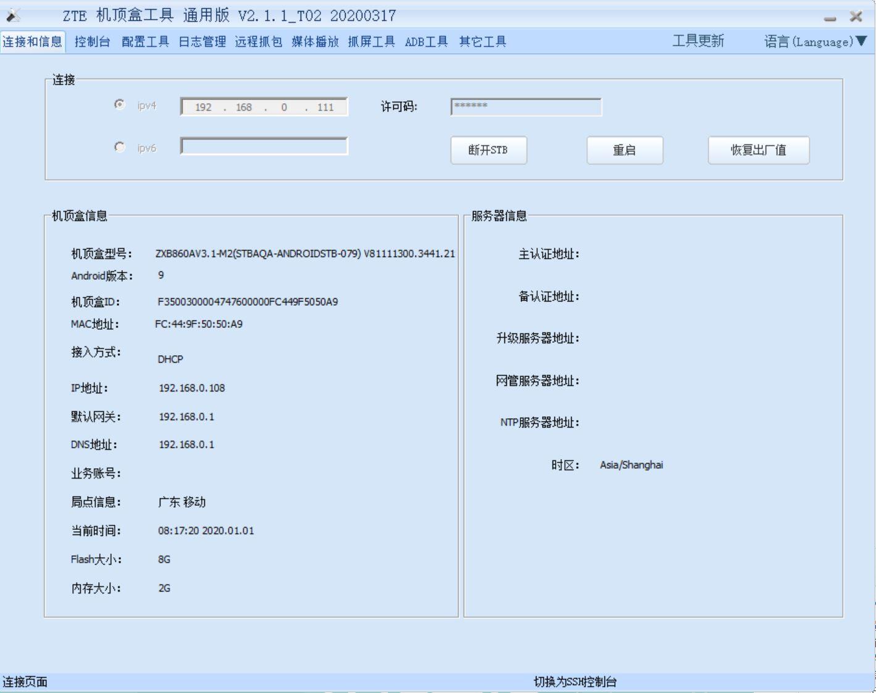Select the ipv4 radio button
This screenshot has height=693, width=876.
click(x=119, y=104)
